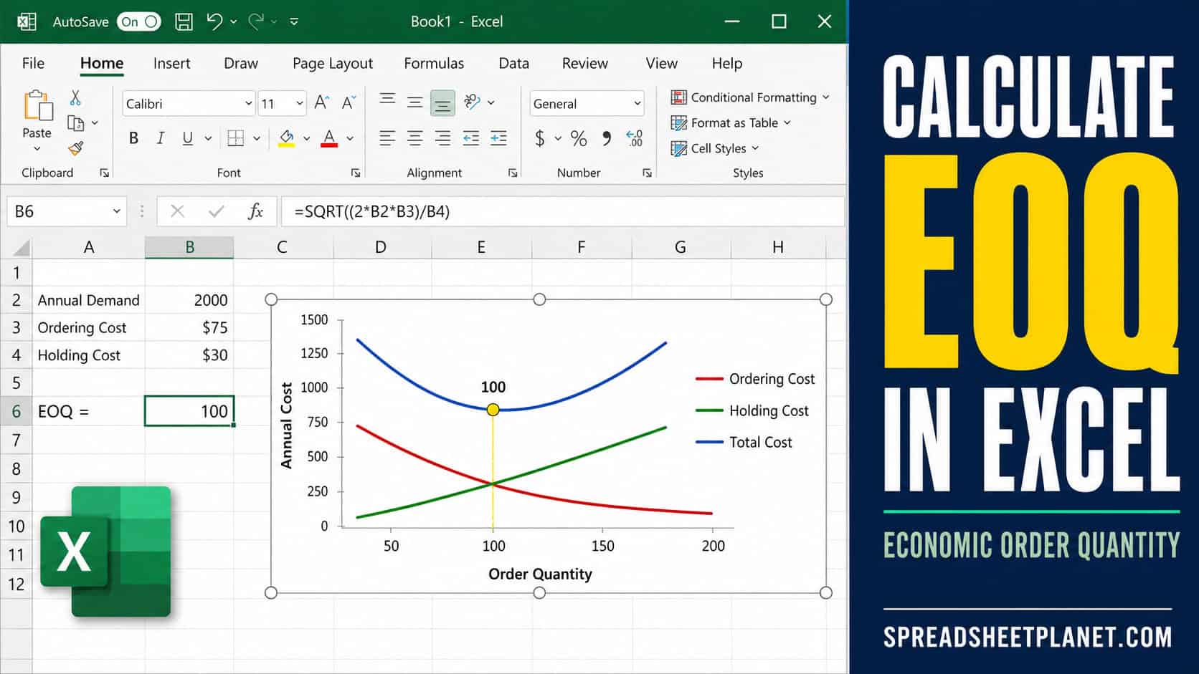Open Number group dialog launcher
Viewport: 1199px width, 674px height.
click(x=647, y=173)
